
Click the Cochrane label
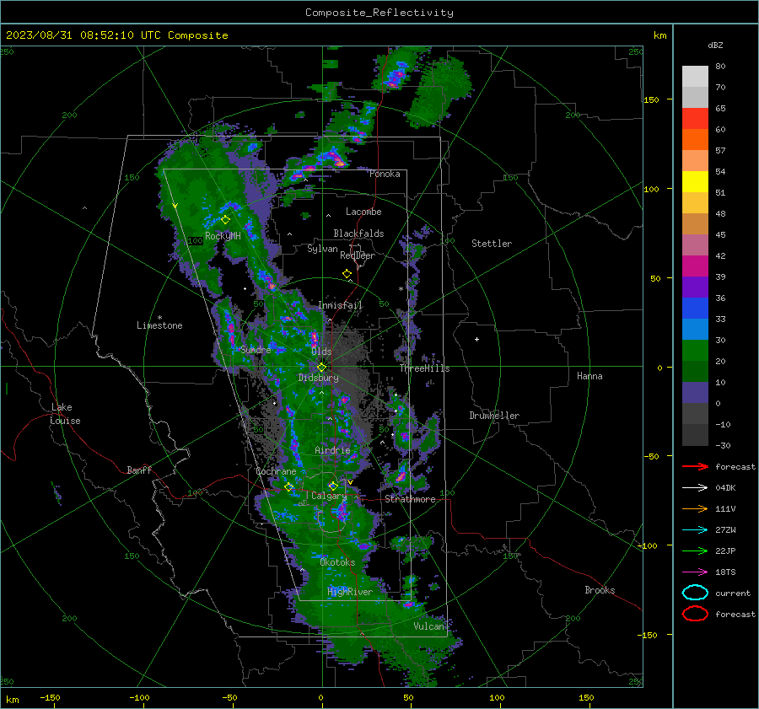click(276, 471)
